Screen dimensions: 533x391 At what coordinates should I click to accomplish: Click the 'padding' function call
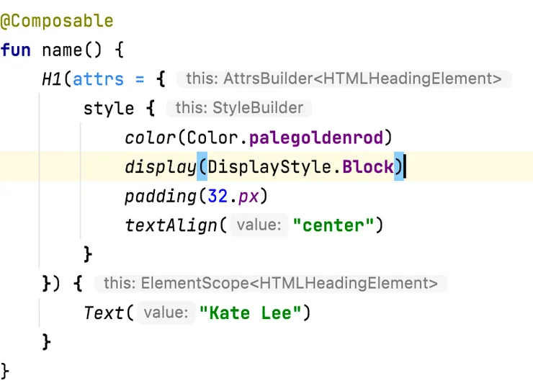[x=161, y=196]
